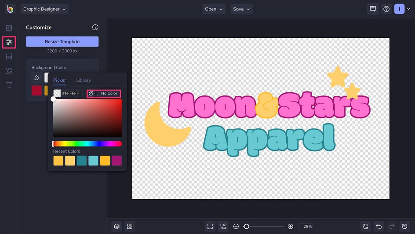Open the Graphics shapes sidebar icon

pyautogui.click(x=9, y=71)
